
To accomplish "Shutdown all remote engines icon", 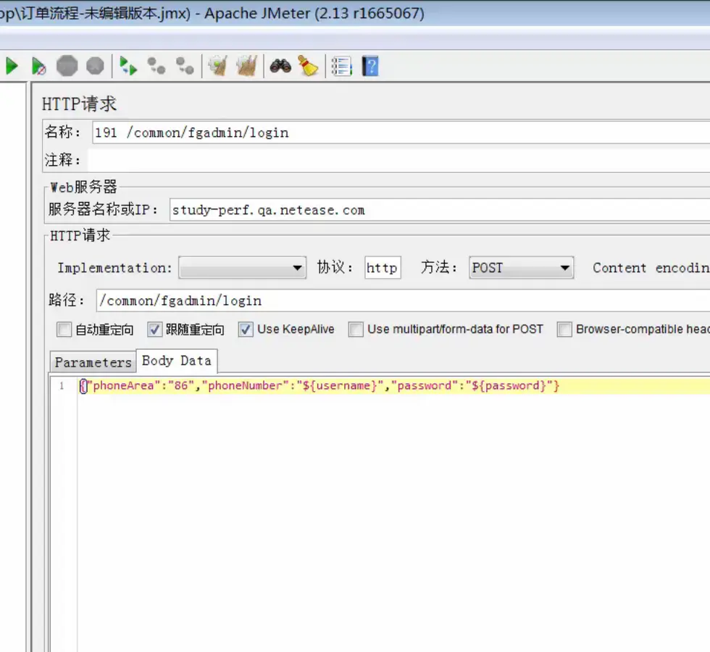I will pos(185,66).
